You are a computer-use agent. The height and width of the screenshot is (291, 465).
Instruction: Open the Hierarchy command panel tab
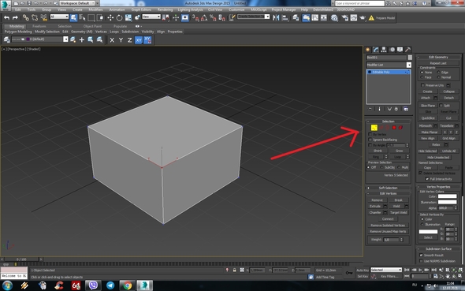point(384,50)
